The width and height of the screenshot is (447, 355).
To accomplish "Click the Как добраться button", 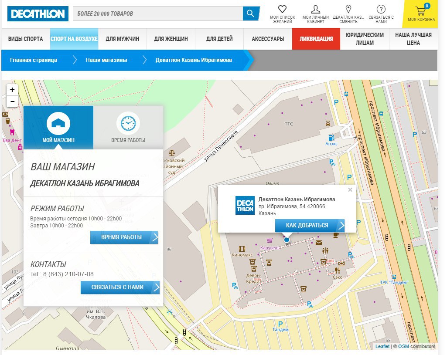I will [310, 226].
